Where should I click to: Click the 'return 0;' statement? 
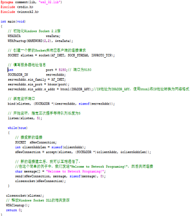(x=14, y=210)
